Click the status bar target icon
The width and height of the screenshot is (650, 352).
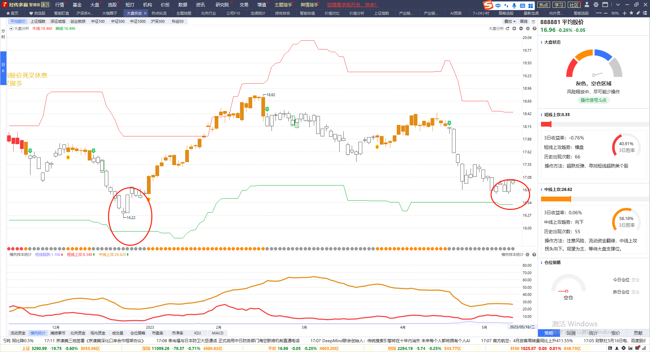624,348
